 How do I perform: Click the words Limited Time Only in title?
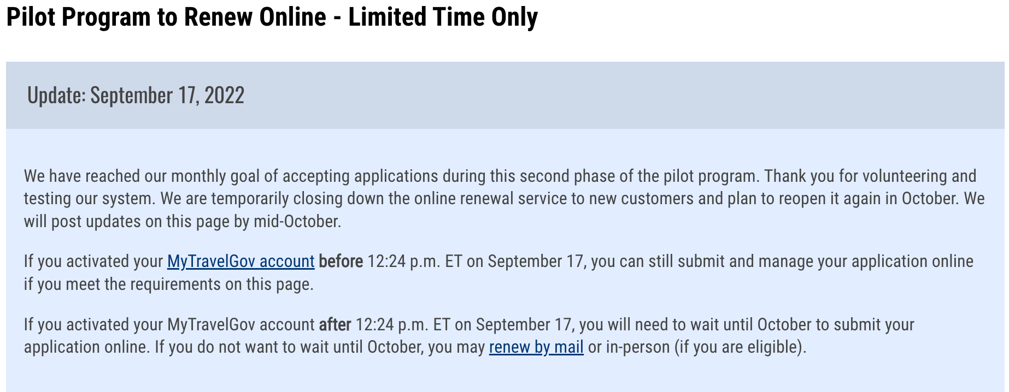pyautogui.click(x=443, y=17)
